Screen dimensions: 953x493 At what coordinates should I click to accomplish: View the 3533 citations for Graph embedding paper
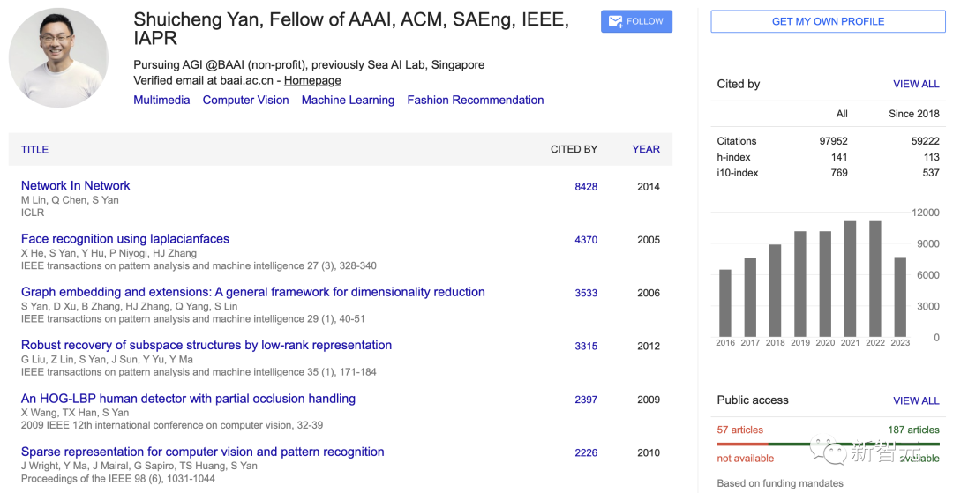[586, 294]
